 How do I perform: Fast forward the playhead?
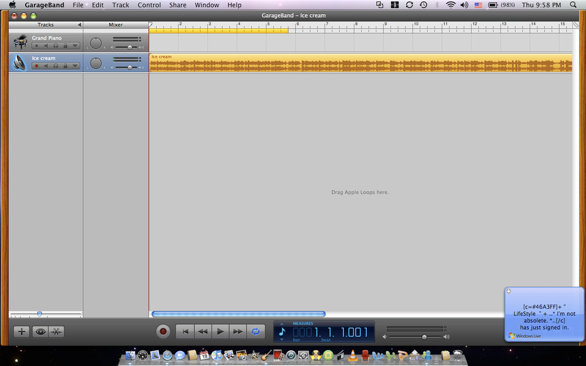237,332
